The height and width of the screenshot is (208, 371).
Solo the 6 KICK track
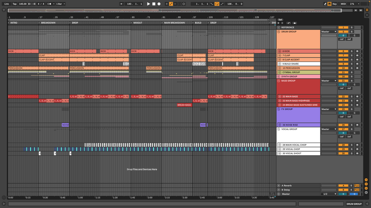coord(351,51)
